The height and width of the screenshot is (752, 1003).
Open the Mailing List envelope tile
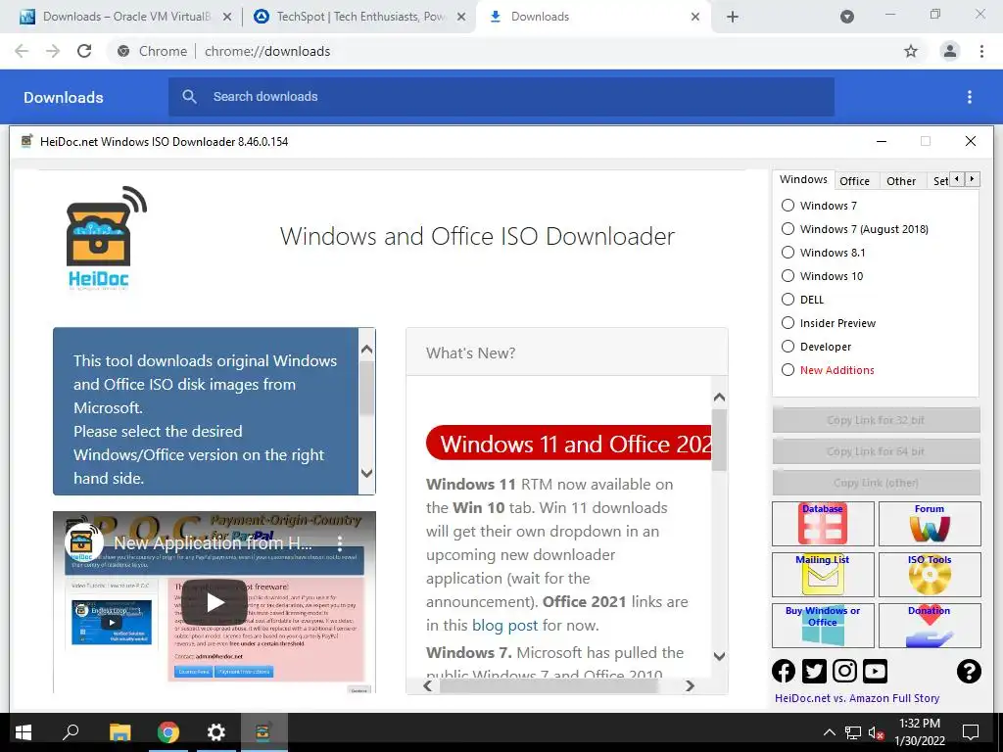[823, 574]
